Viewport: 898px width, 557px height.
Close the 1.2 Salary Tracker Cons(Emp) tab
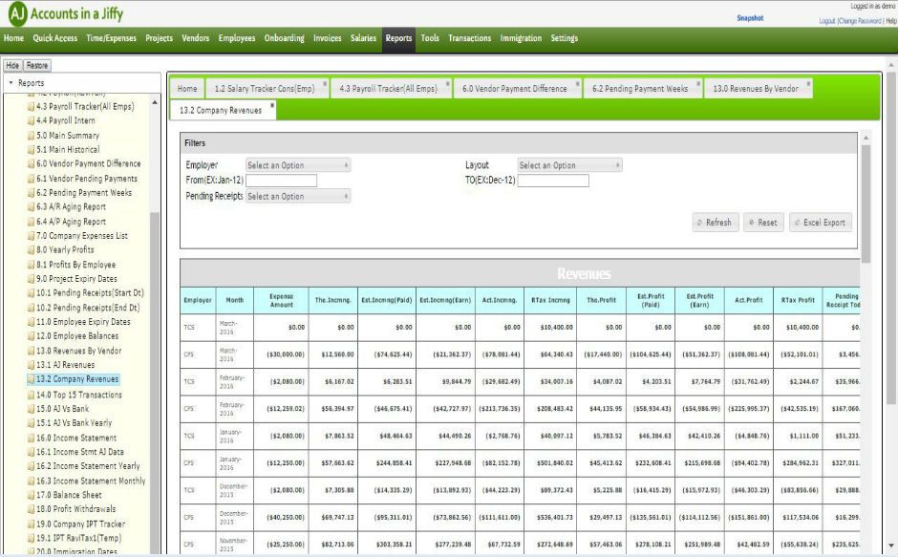325,84
